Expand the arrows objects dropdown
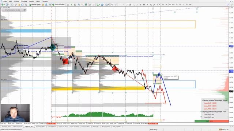 (x=159, y=5)
